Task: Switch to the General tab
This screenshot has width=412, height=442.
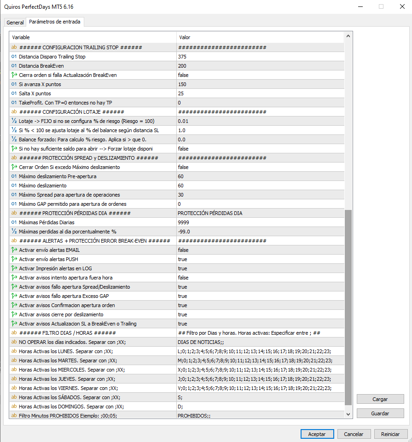Action: [x=15, y=23]
